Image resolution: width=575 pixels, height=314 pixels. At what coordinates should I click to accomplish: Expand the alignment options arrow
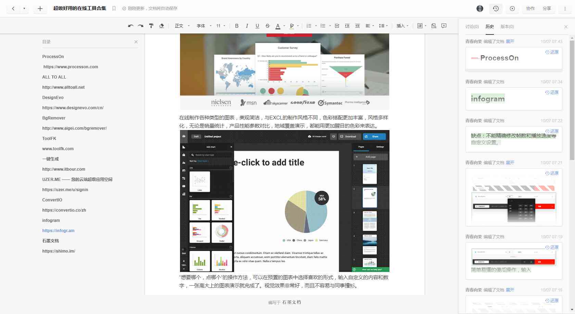(373, 26)
